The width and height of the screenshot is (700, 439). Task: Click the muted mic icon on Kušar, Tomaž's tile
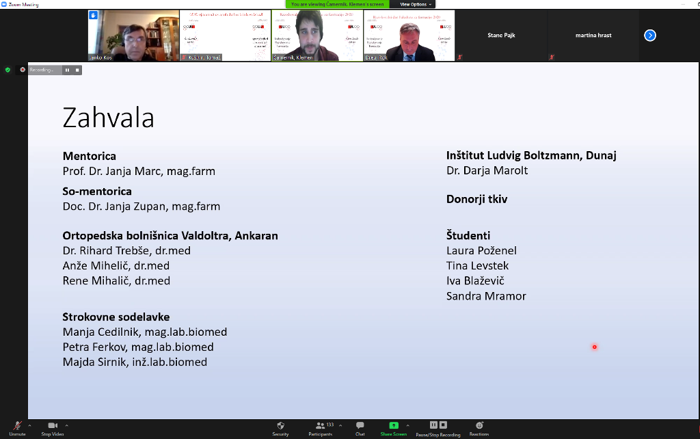tap(183, 57)
